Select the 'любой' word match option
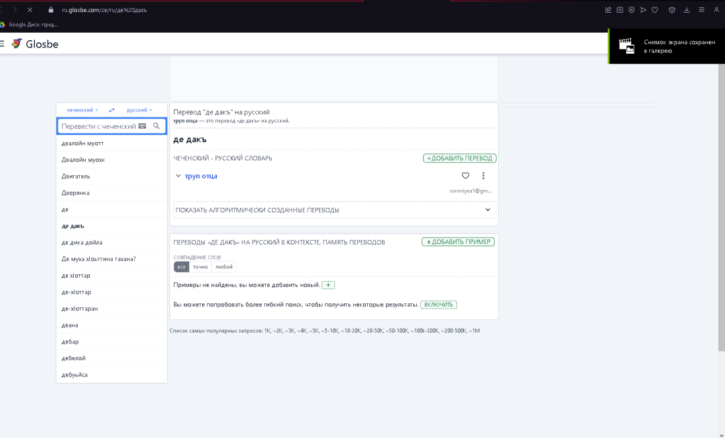 pyautogui.click(x=224, y=266)
